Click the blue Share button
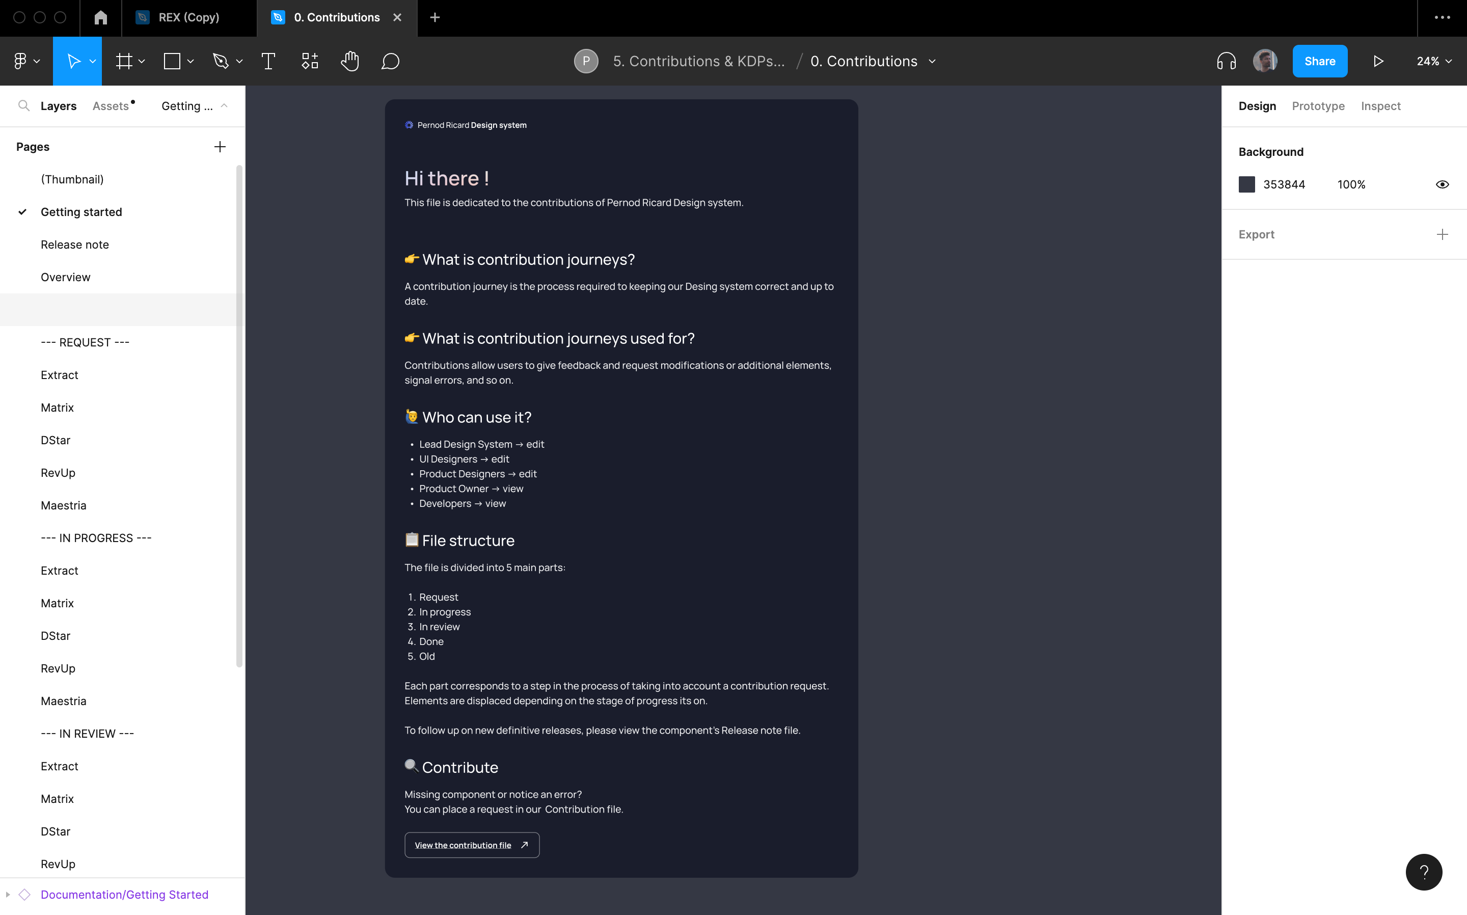 pyautogui.click(x=1319, y=61)
